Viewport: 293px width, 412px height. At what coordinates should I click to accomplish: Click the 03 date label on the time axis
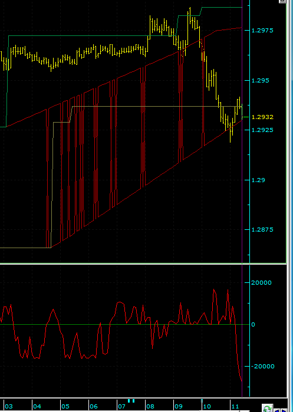[9, 407]
